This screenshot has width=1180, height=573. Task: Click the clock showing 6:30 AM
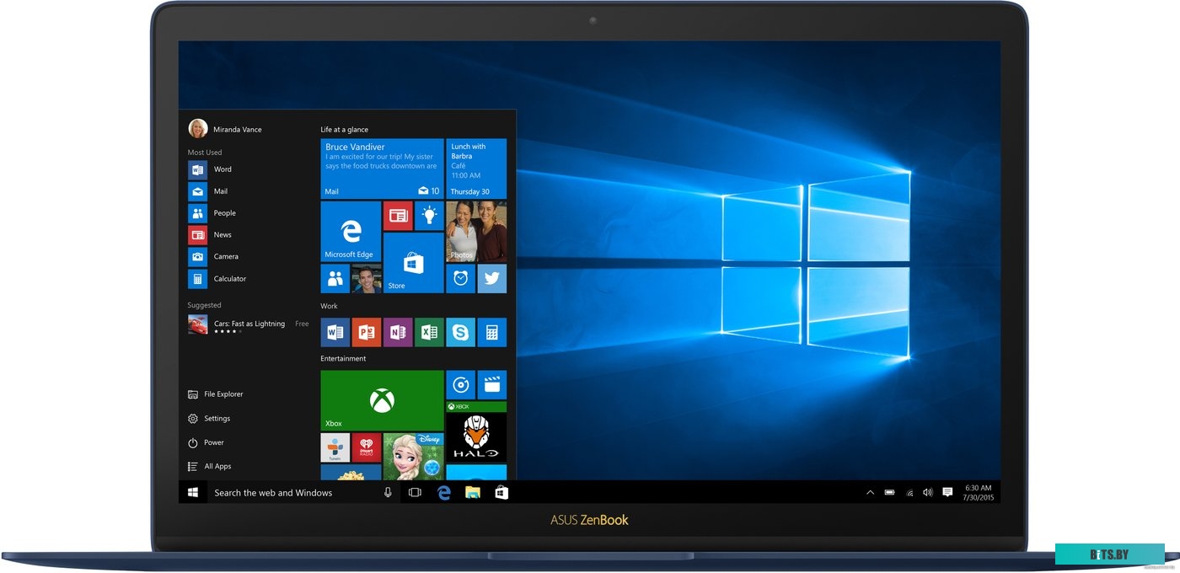click(x=978, y=493)
